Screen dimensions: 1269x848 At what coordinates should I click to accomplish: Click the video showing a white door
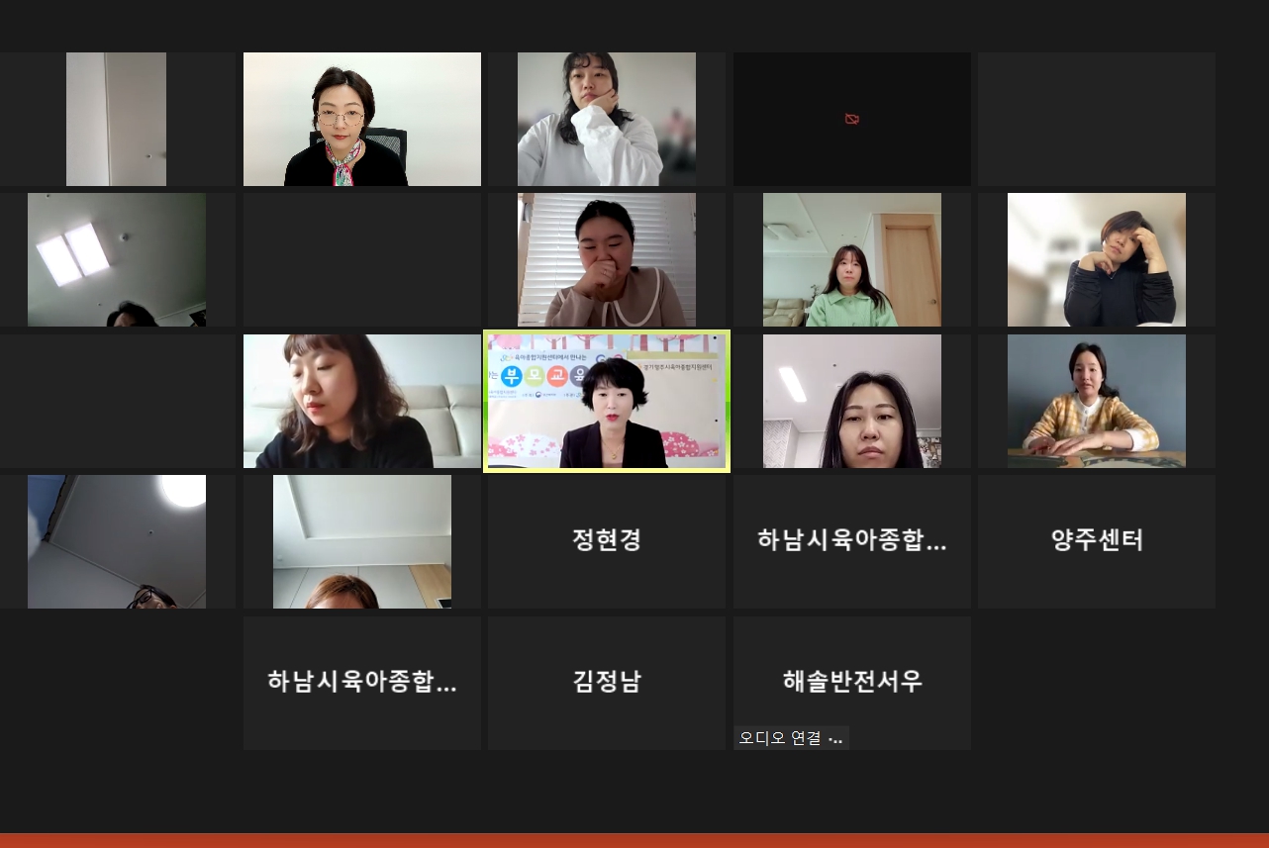(x=117, y=119)
